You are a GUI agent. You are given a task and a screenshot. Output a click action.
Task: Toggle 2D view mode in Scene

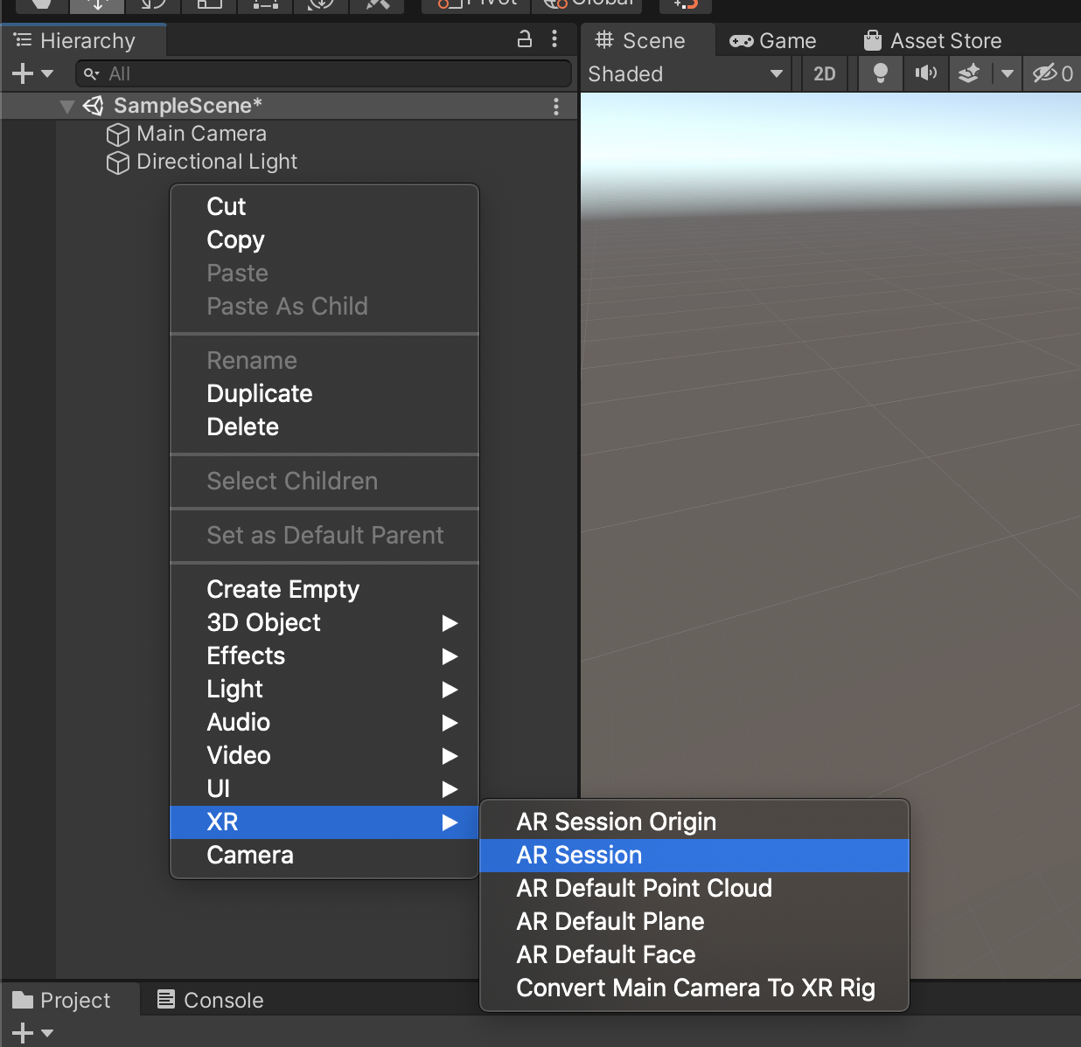click(x=825, y=74)
